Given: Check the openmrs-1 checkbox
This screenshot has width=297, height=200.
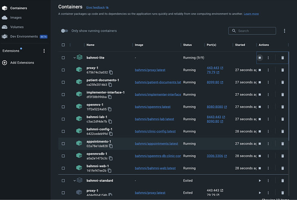Looking at the screenshot, I should click(x=63, y=107).
